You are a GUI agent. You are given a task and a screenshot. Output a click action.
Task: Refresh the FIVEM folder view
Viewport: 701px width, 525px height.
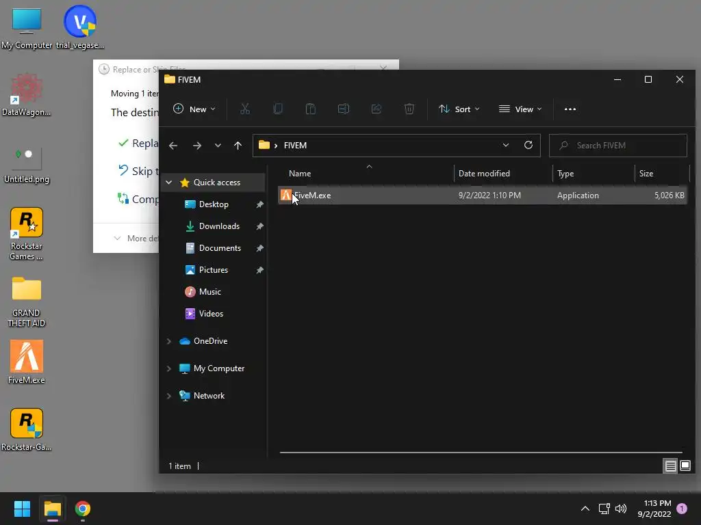[x=528, y=145]
